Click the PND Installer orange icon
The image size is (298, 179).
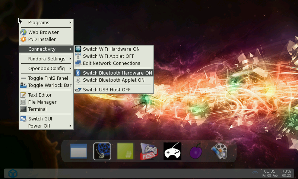click(23, 40)
